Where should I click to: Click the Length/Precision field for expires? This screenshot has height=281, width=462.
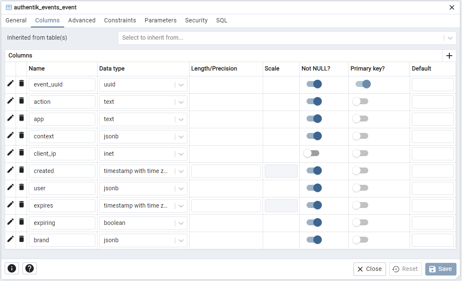tap(226, 205)
